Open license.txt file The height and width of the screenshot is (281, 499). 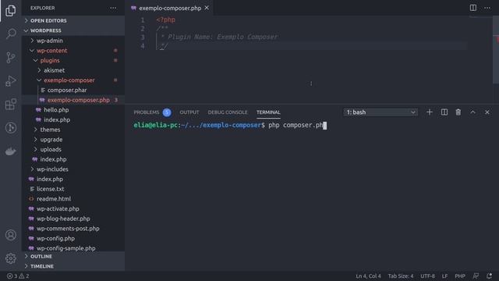(50, 189)
